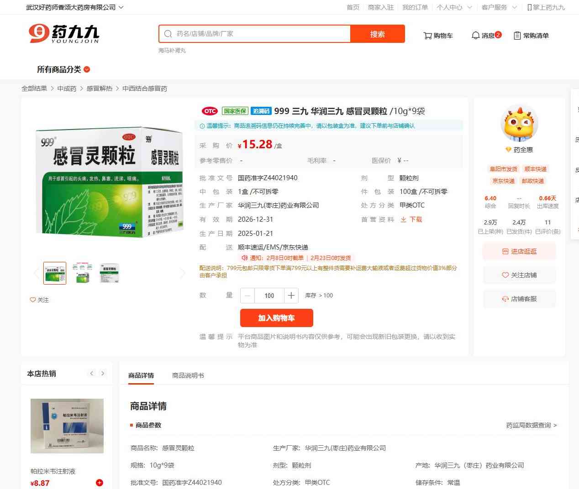Show next product thumbnails with right arrow

point(183,273)
